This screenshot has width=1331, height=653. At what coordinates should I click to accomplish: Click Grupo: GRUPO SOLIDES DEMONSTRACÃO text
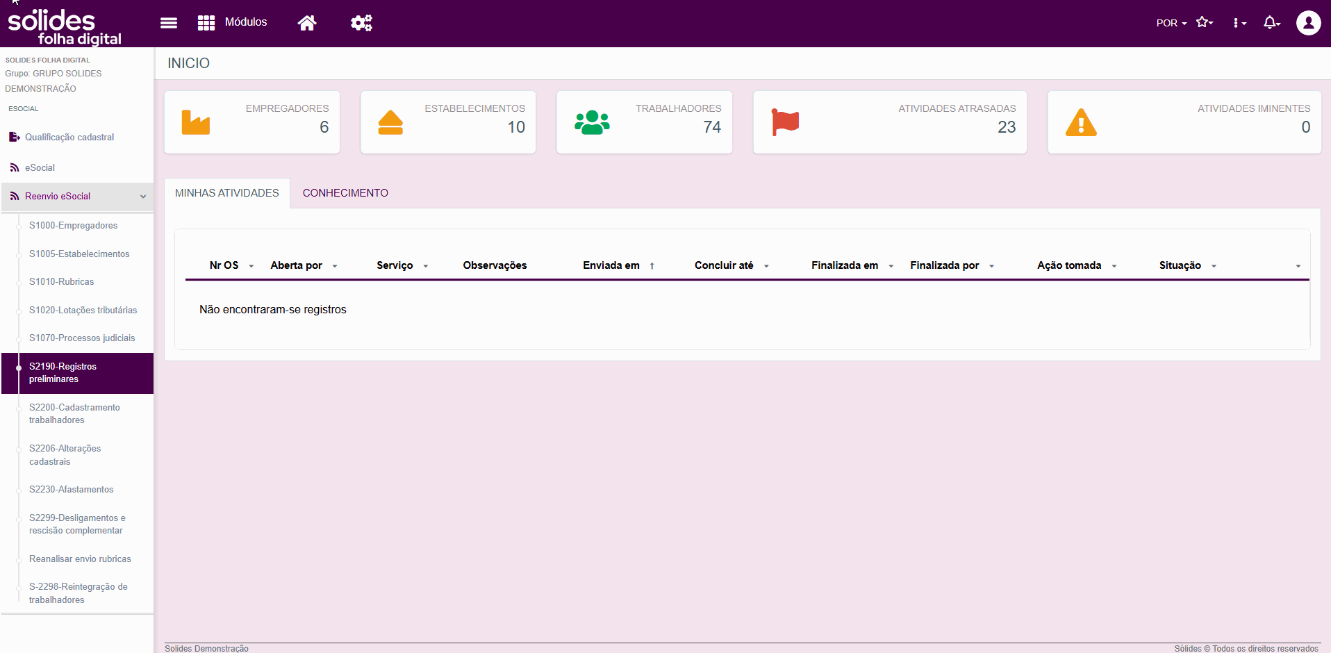(53, 81)
